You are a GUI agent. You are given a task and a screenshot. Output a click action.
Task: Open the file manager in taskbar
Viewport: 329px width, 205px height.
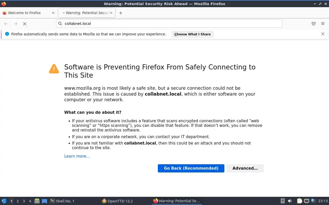click(37, 201)
